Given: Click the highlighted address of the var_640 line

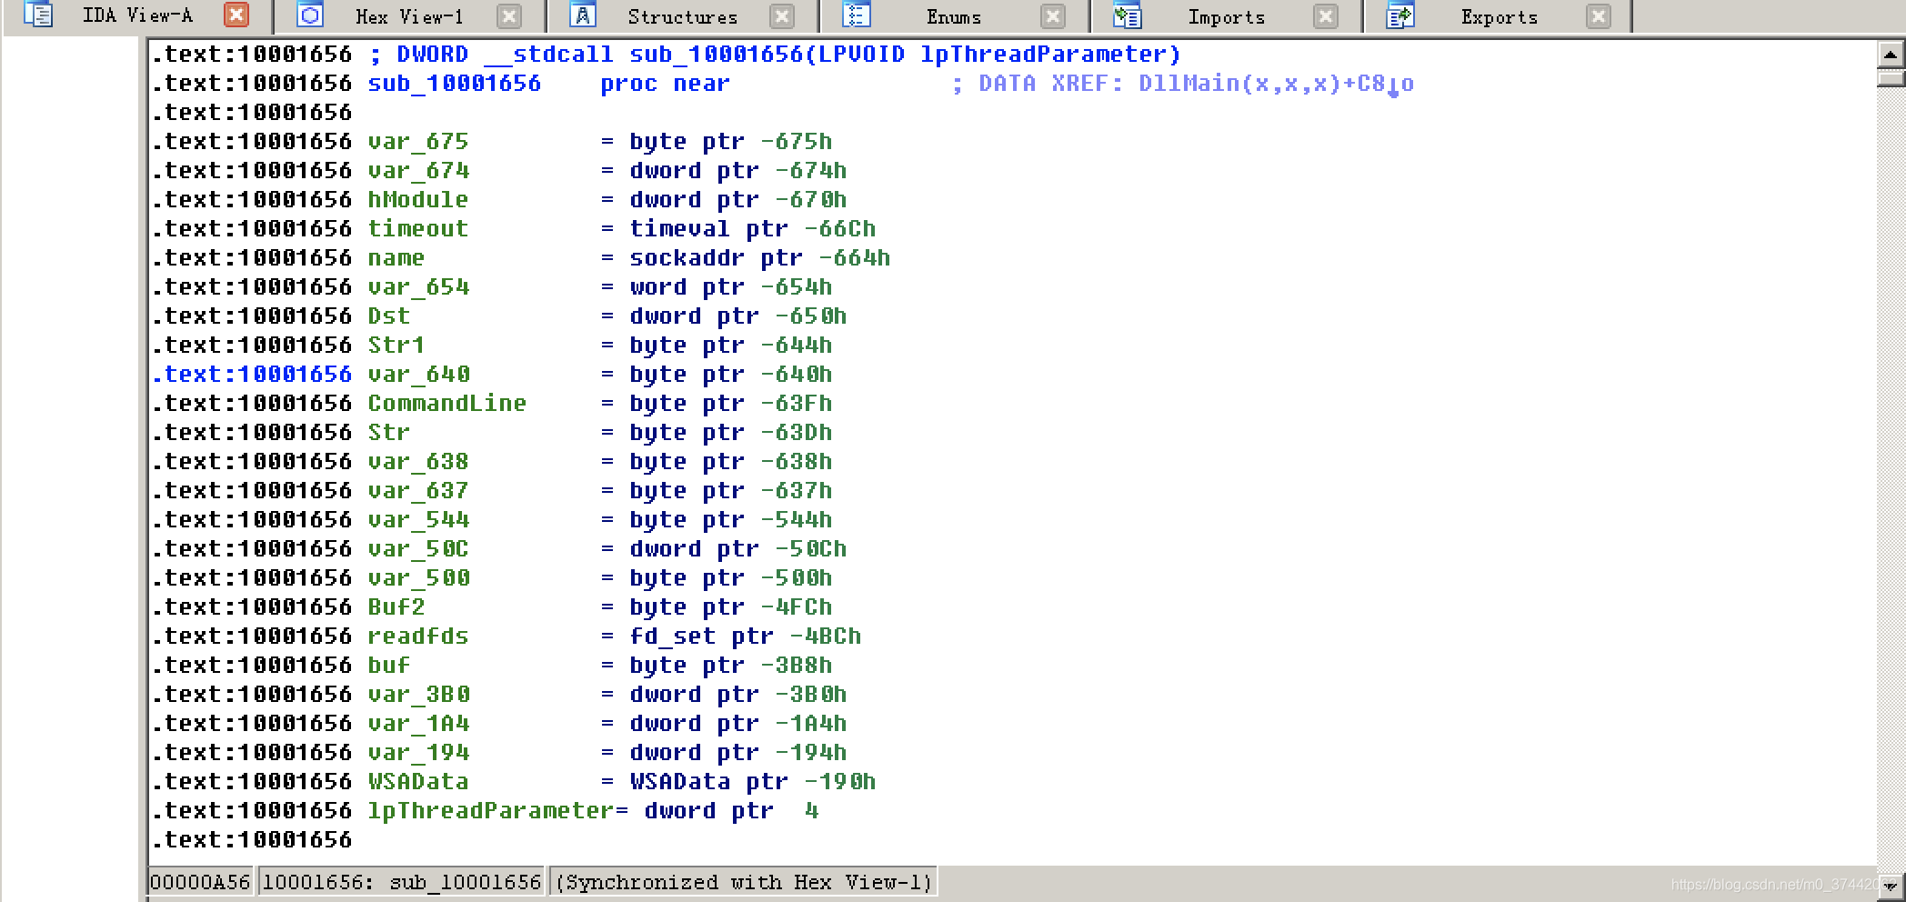Looking at the screenshot, I should coord(252,375).
